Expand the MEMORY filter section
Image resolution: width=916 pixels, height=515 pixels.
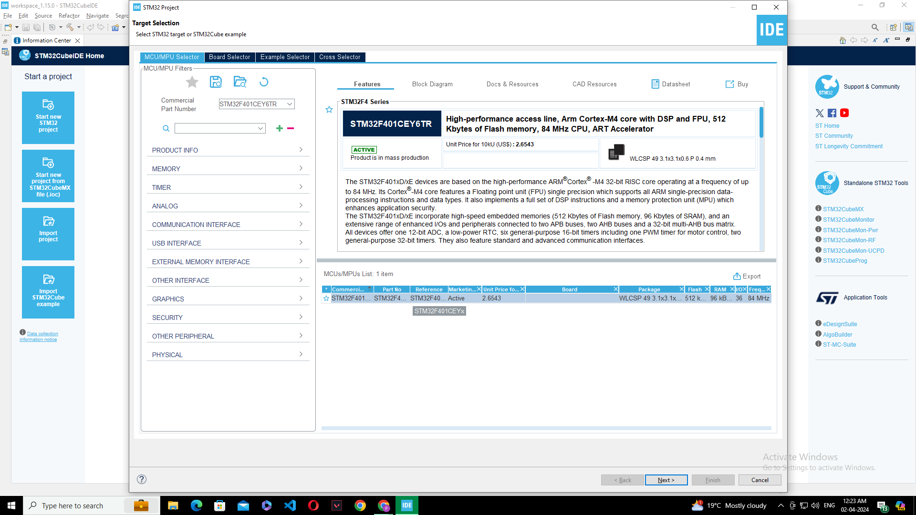click(228, 169)
